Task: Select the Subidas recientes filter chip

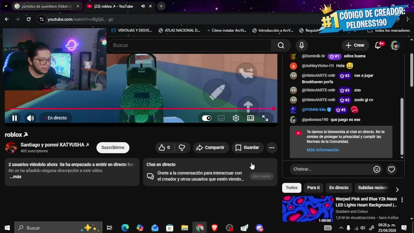Action: (x=373, y=188)
